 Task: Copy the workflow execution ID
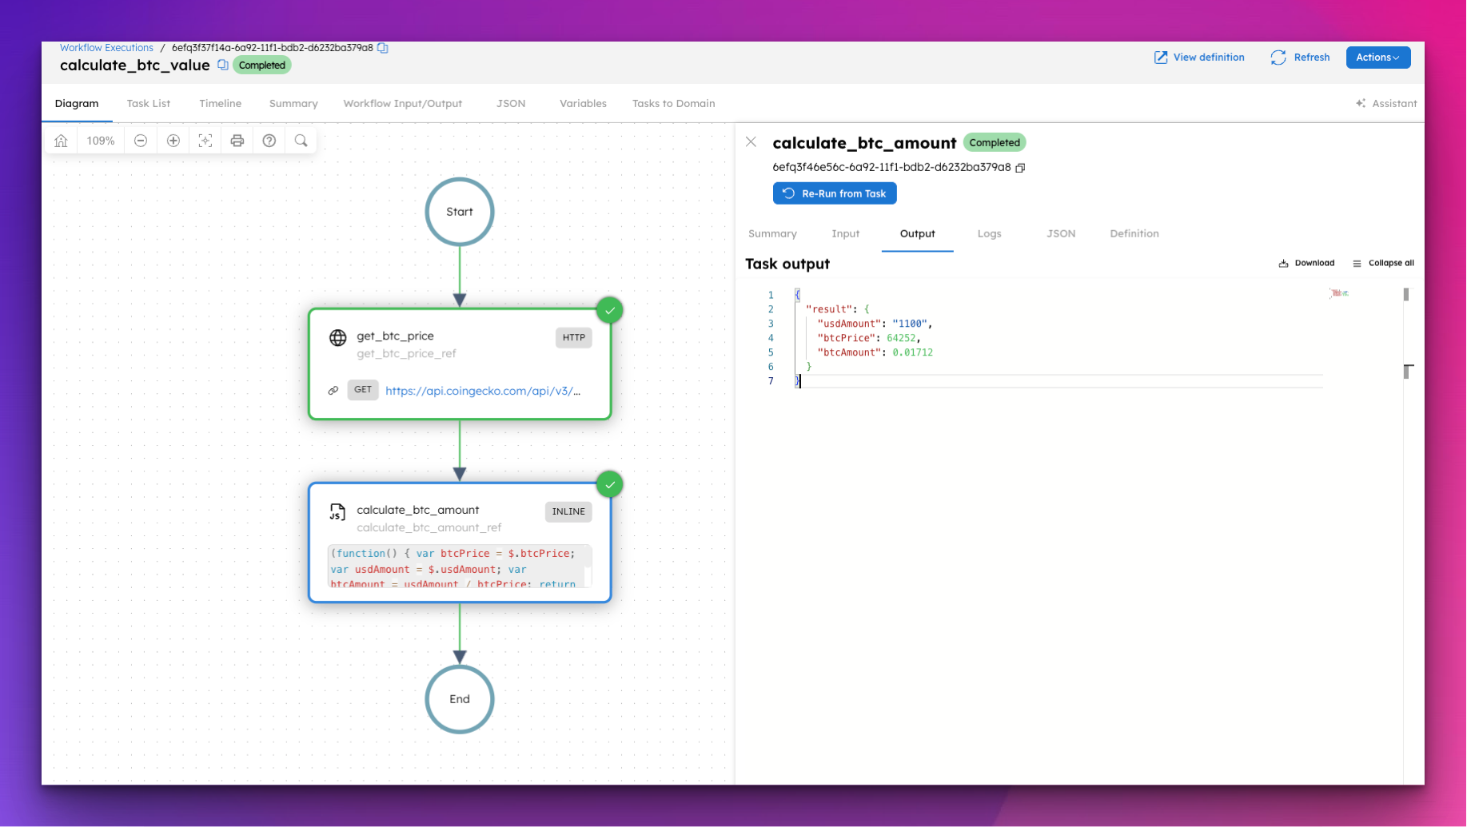(x=383, y=48)
